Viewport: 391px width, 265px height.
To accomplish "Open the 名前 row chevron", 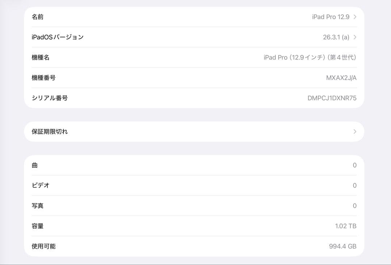I will coord(355,17).
